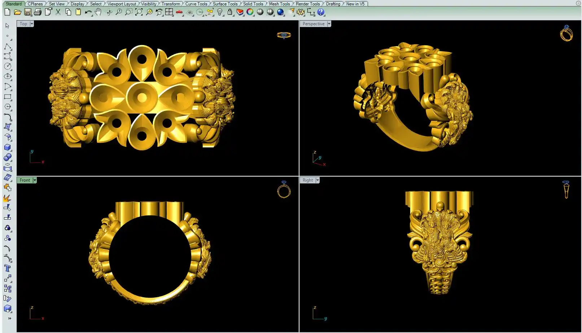Show more tools with the » chevron
Viewport: 582px width, 333px height.
pos(9,318)
